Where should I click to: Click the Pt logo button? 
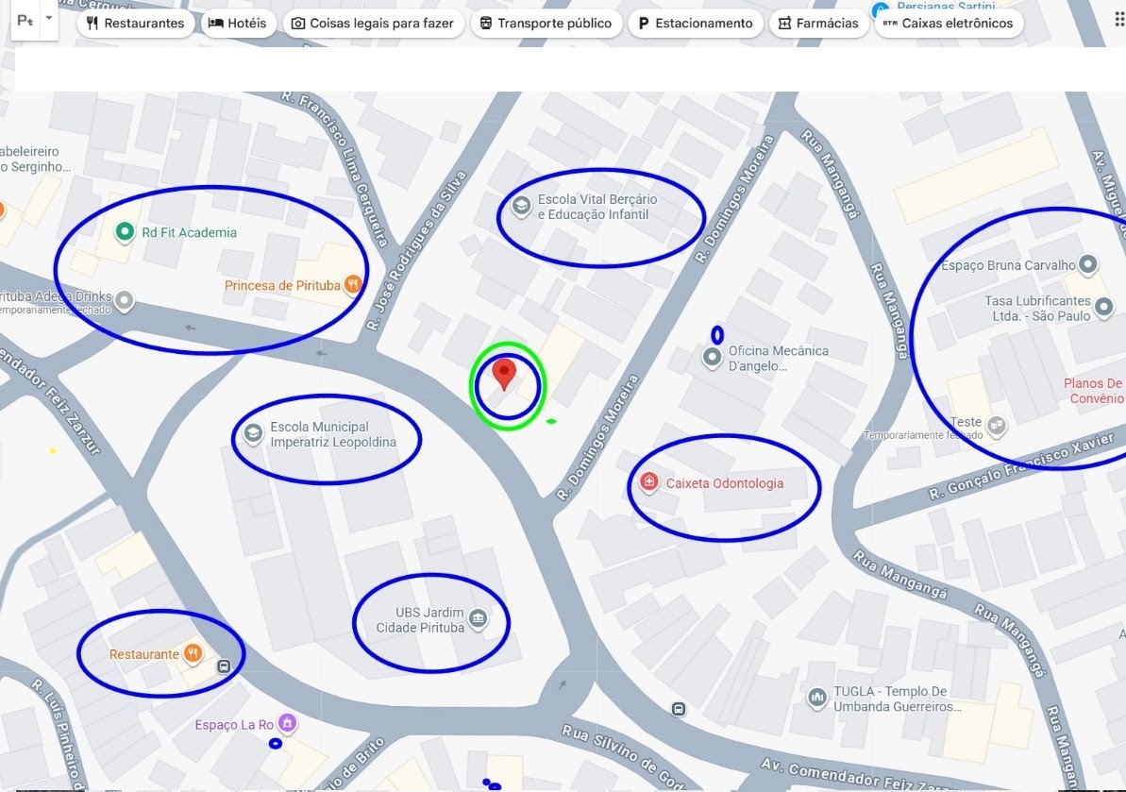[x=25, y=20]
